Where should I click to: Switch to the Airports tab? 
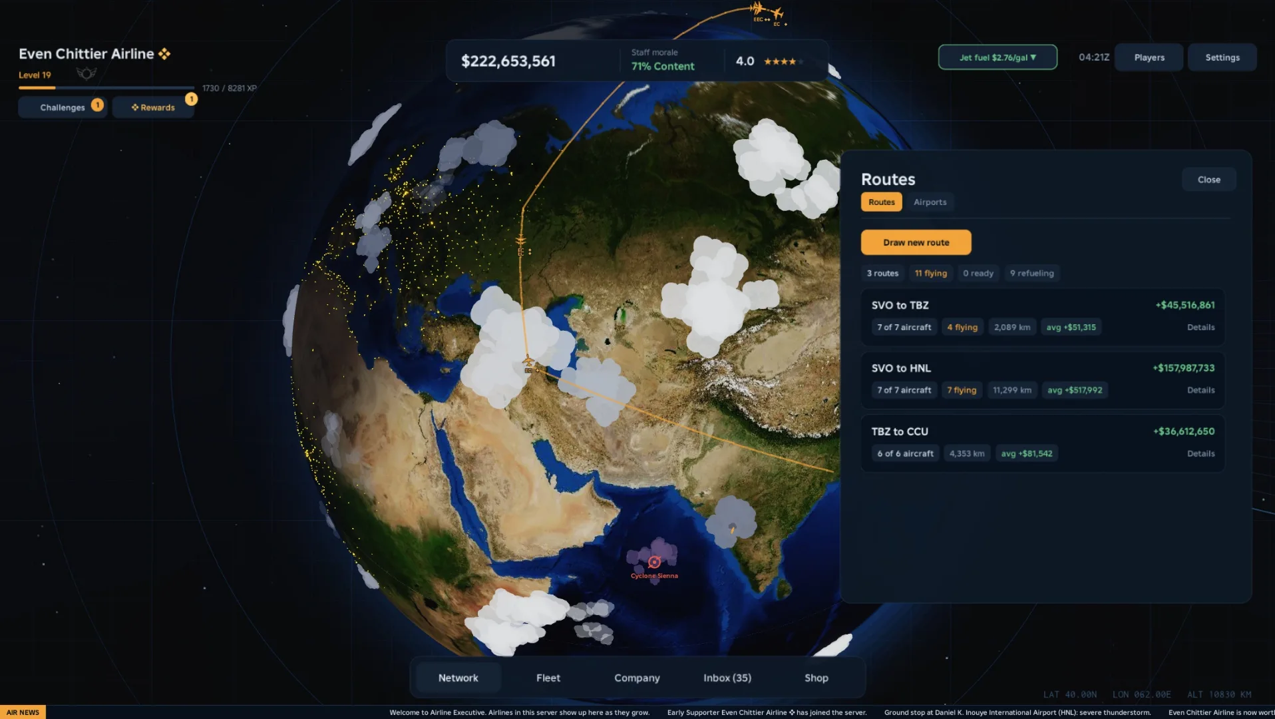930,202
